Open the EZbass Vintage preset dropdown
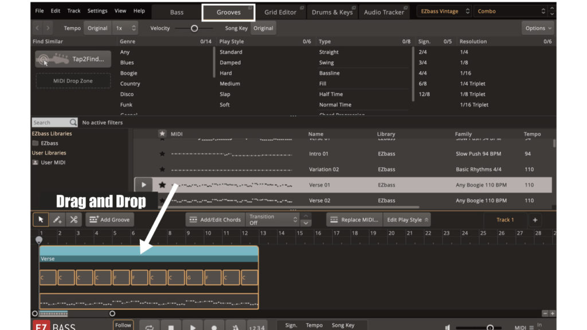The image size is (587, 330). (x=445, y=11)
